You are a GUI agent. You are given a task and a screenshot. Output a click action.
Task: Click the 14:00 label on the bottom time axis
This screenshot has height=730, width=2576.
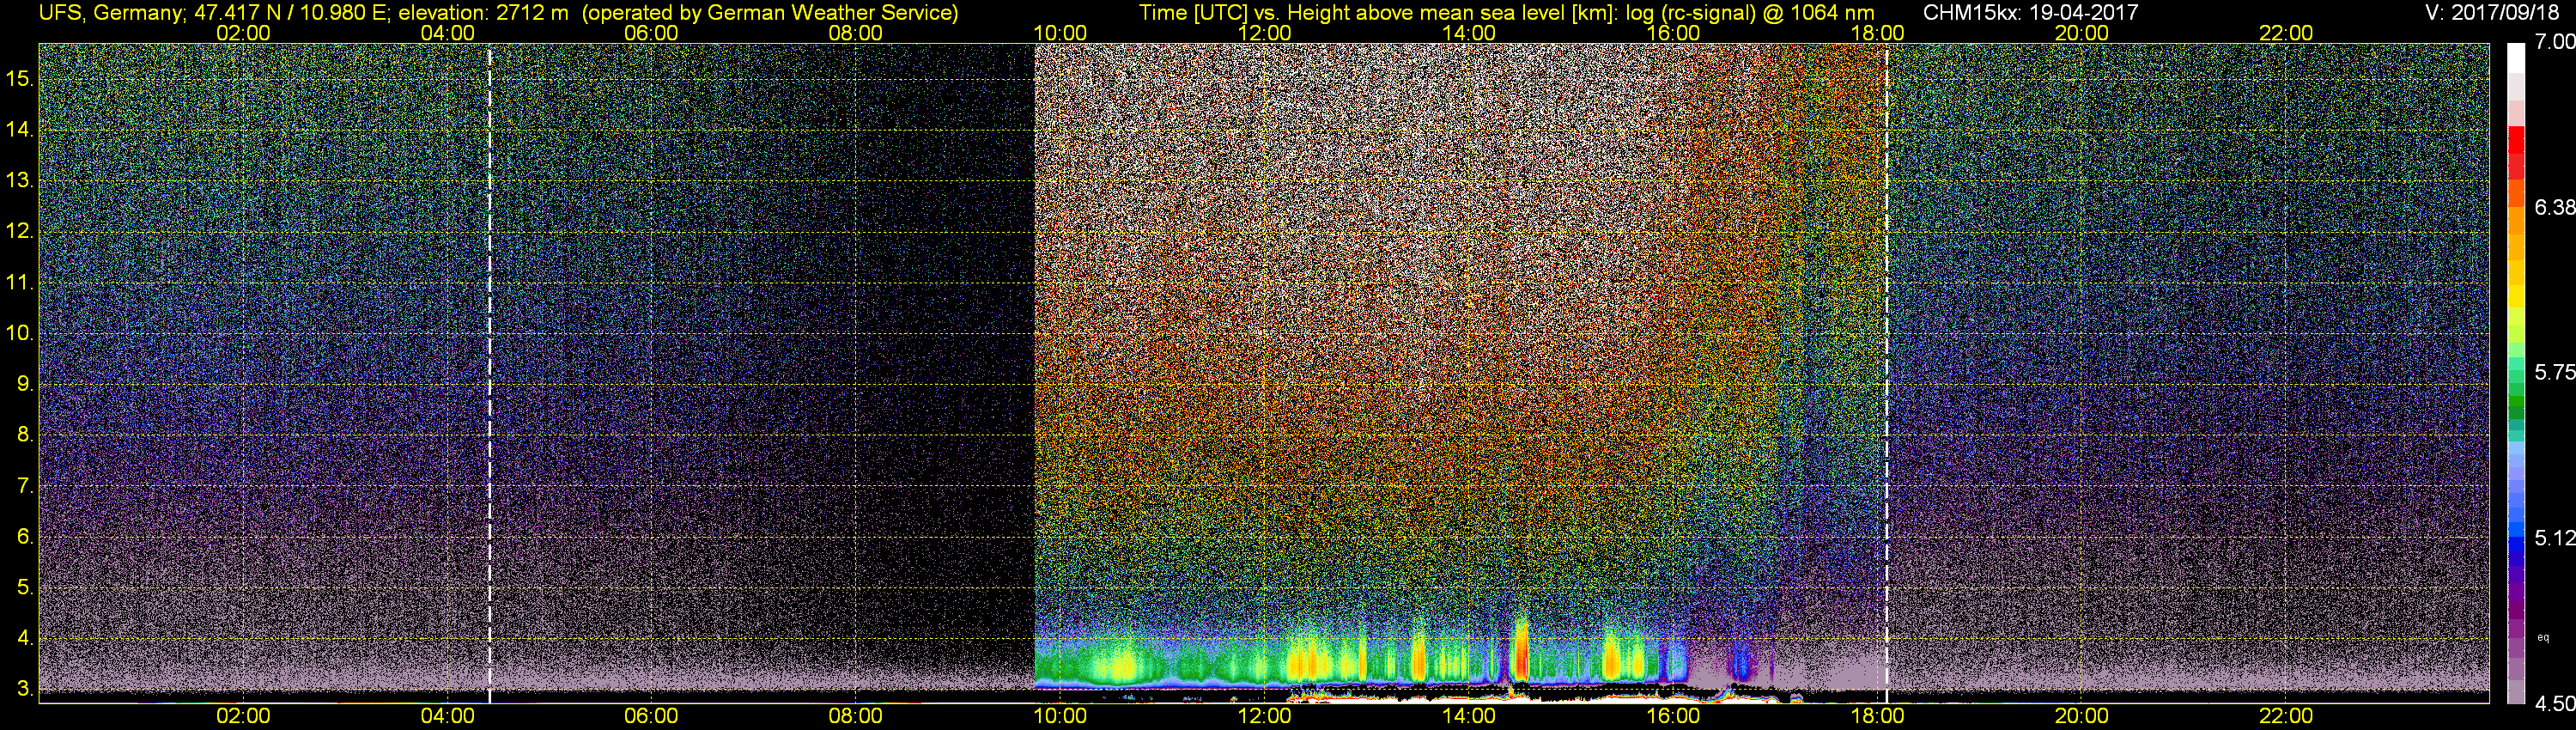tap(1468, 716)
